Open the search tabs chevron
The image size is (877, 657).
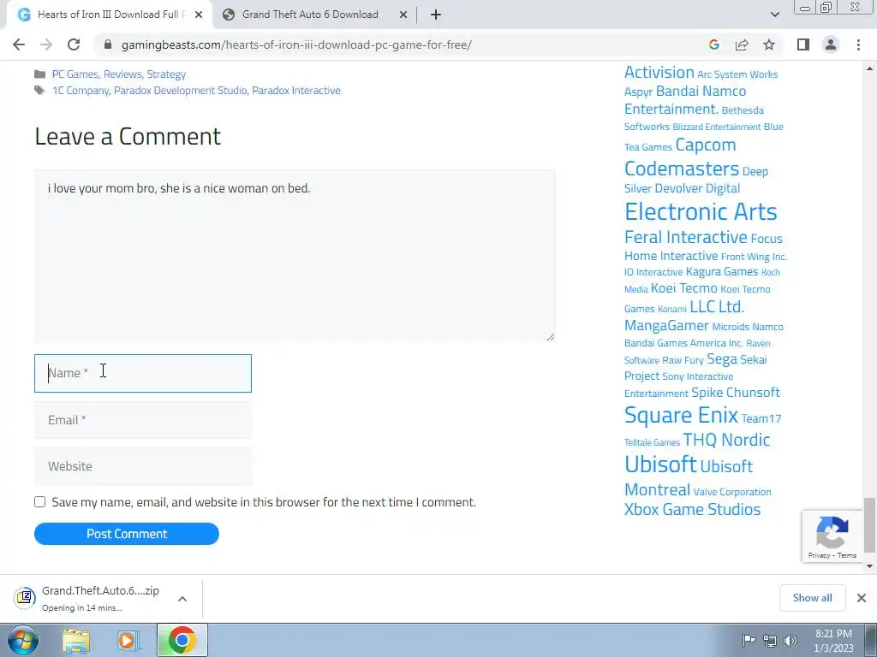tap(774, 15)
